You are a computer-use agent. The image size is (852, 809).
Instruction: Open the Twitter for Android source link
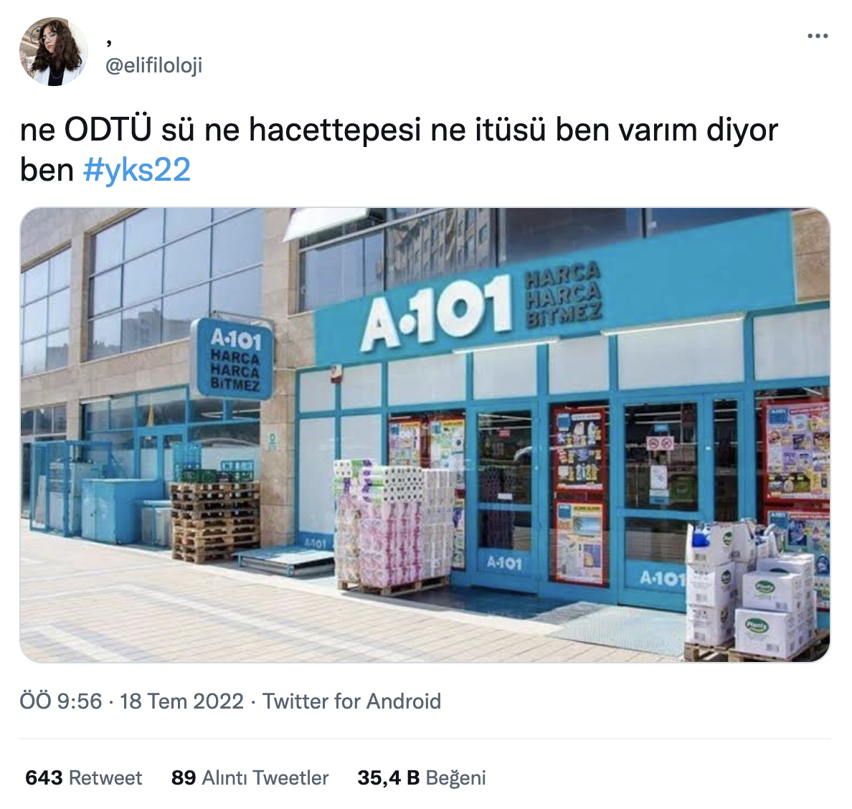[351, 701]
